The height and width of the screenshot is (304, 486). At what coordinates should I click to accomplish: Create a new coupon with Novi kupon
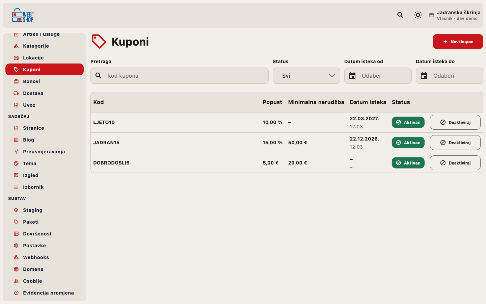pos(458,42)
